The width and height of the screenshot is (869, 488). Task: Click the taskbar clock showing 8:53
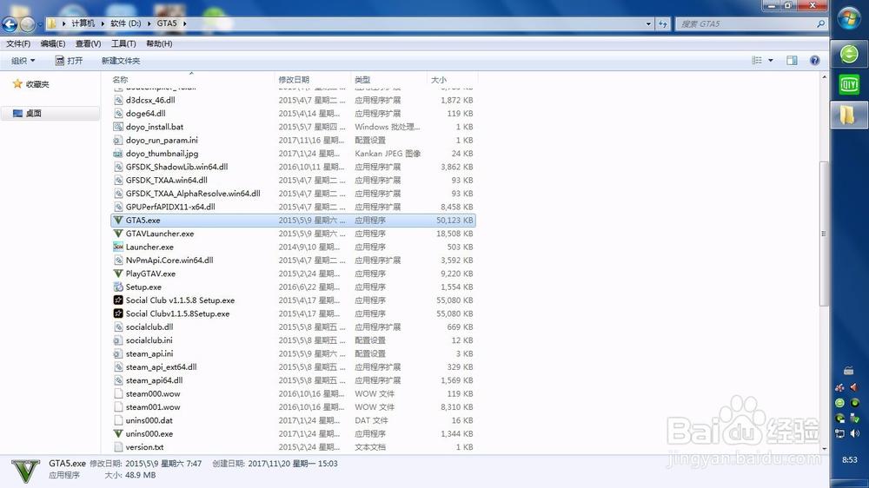[850, 459]
